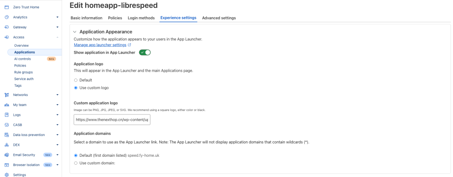Screen dimensions: 453x177
Task: Click the Email Security icon
Action: (x=7, y=155)
